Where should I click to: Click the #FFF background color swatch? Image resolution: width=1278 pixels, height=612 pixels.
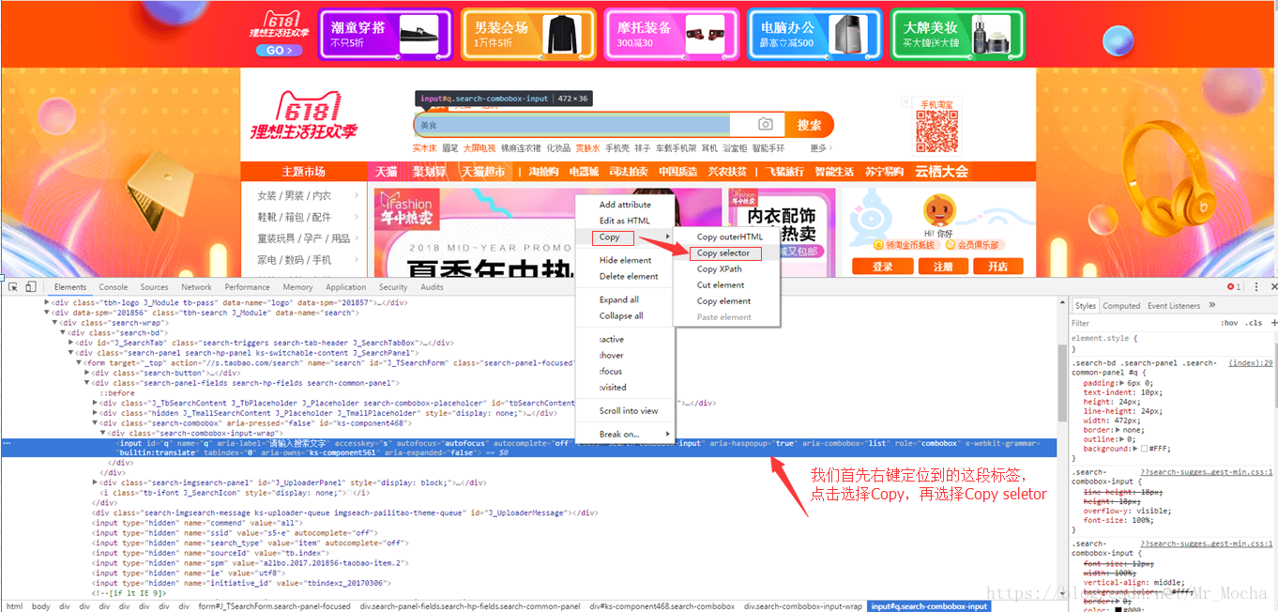1145,449
